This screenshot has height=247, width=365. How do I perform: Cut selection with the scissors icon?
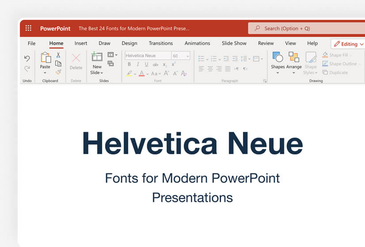58,55
